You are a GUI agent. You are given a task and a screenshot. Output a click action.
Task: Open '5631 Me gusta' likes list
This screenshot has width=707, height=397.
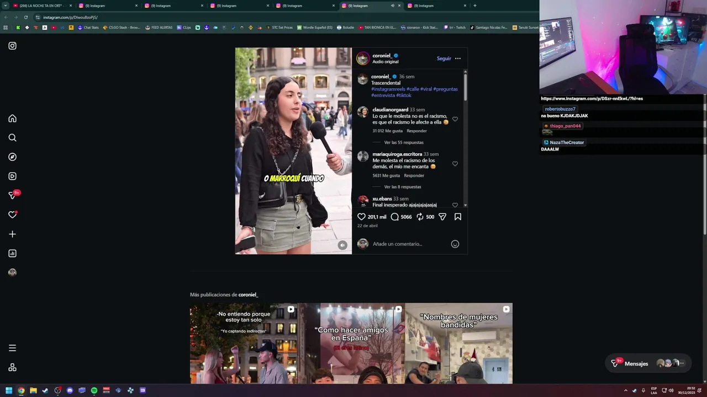click(x=386, y=175)
